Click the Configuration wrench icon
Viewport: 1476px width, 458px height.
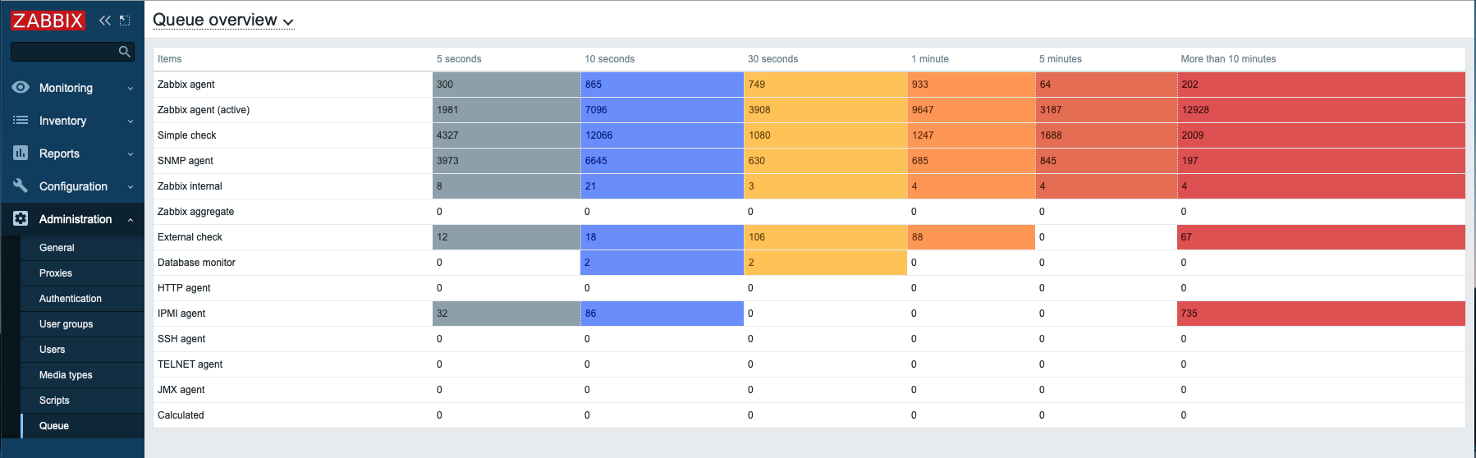pos(21,186)
